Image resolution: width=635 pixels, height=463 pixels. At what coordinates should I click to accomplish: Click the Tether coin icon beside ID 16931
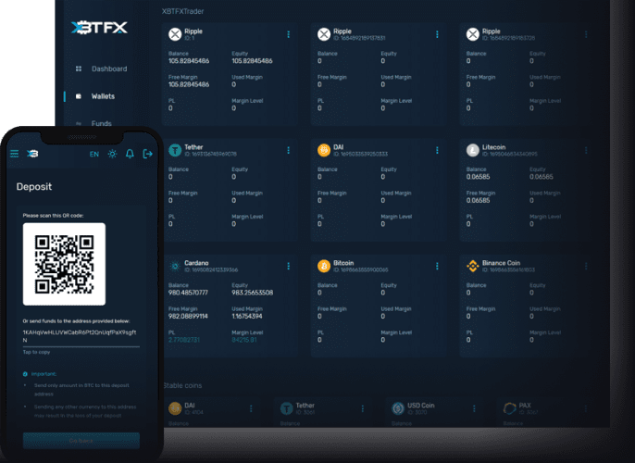[x=175, y=150]
